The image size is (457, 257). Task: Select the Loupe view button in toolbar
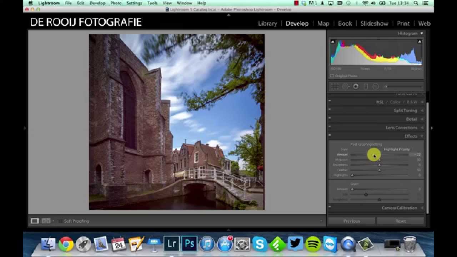tap(35, 221)
